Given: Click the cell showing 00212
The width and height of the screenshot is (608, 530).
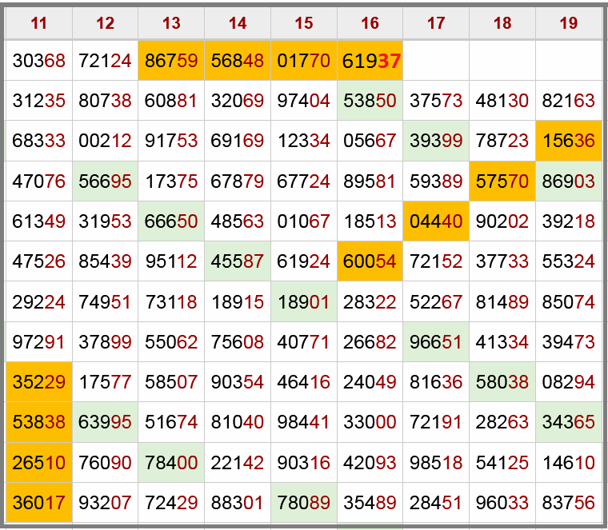Looking at the screenshot, I should (x=105, y=141).
